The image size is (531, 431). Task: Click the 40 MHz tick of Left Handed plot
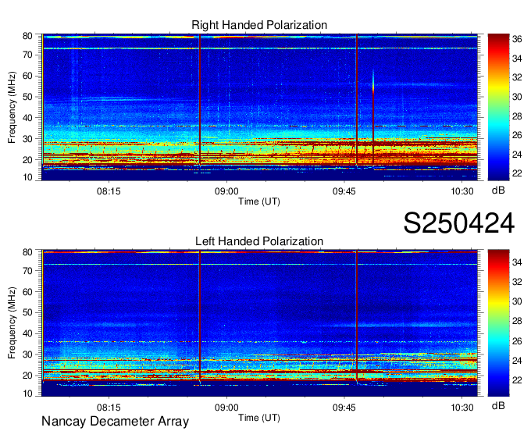pyautogui.click(x=28, y=333)
